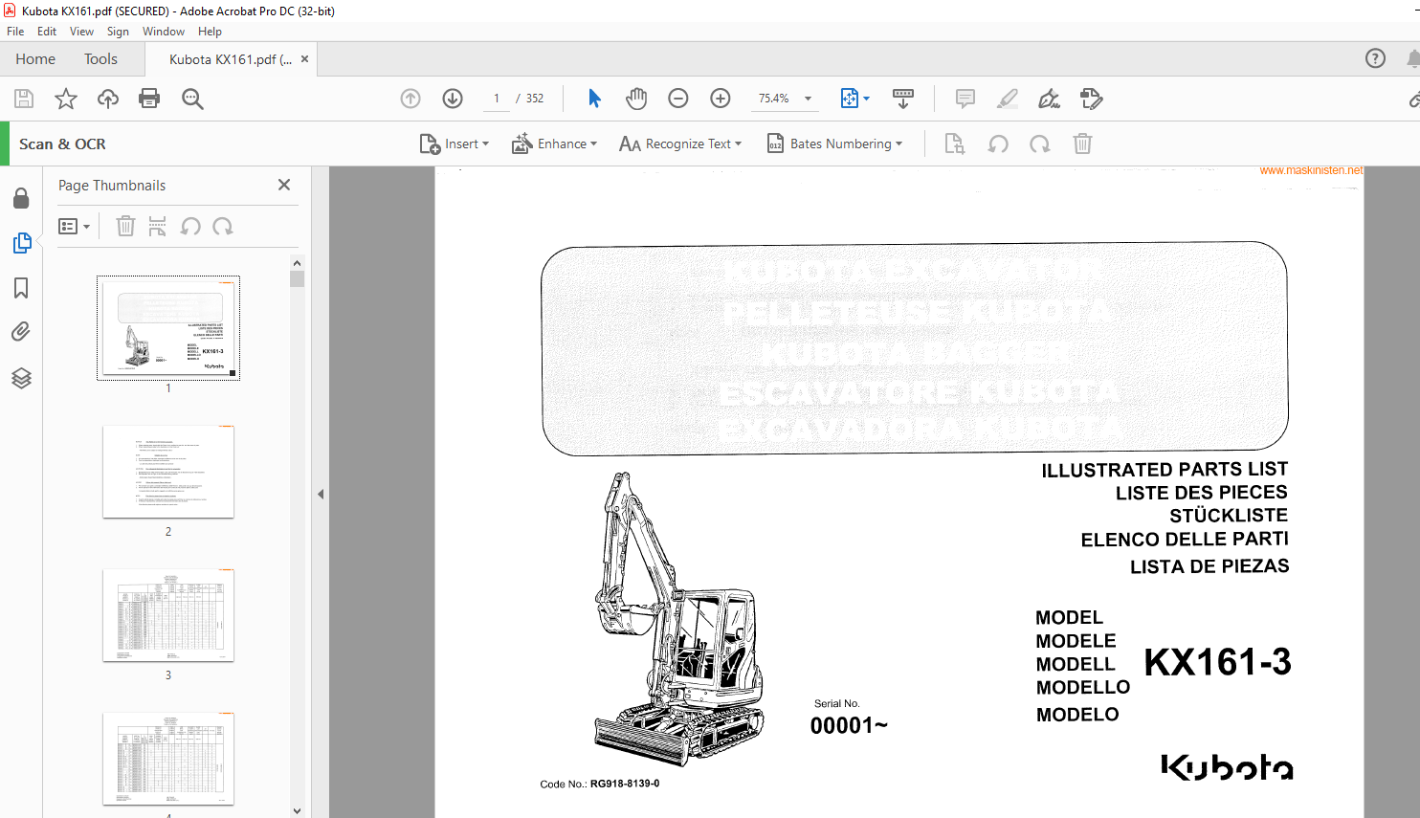Open the Window menu
1420x818 pixels.
164,32
